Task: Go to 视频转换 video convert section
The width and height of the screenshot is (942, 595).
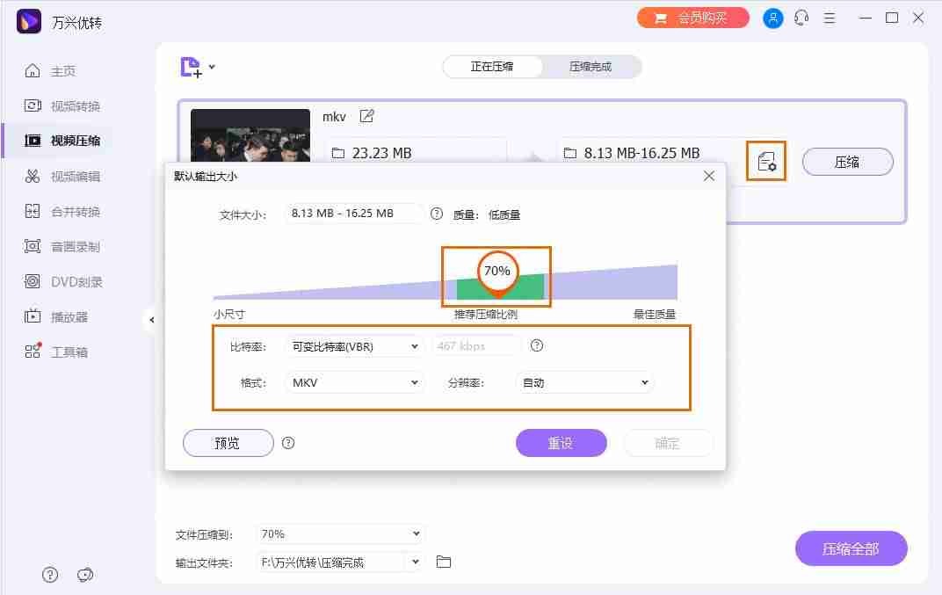Action: [x=75, y=106]
